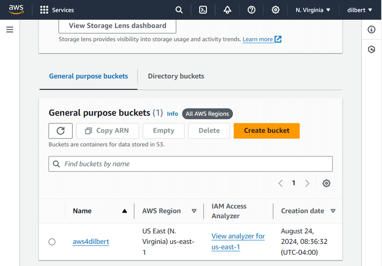Click the Create bucket button
The height and width of the screenshot is (266, 382).
coord(267,131)
